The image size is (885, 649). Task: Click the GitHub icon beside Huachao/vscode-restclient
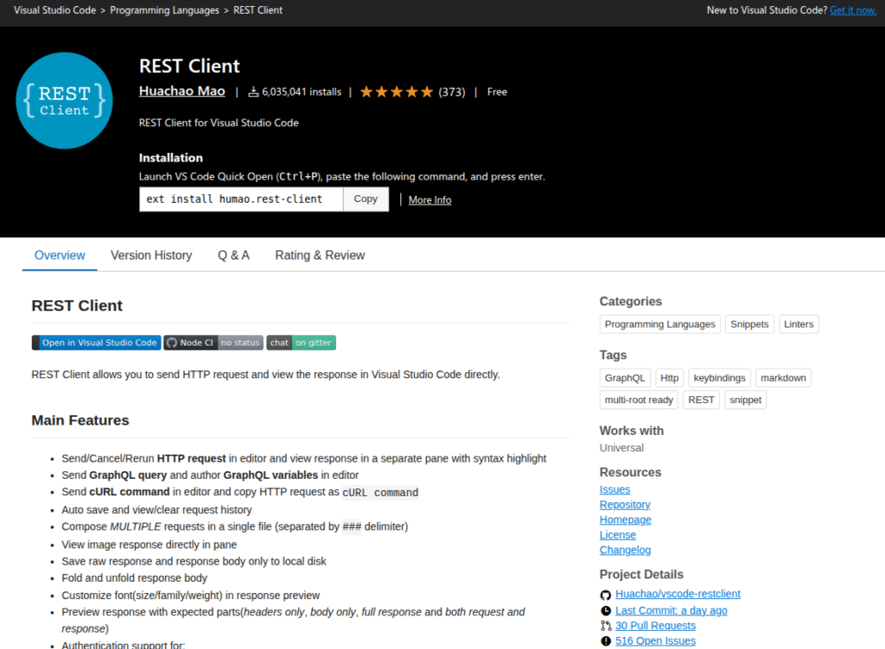pos(606,595)
